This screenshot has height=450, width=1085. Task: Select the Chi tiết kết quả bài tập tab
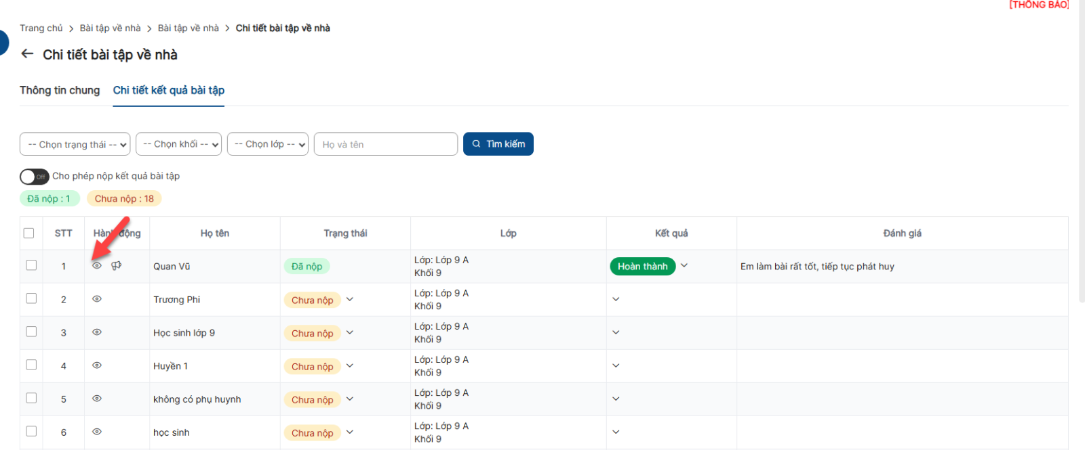click(x=168, y=91)
